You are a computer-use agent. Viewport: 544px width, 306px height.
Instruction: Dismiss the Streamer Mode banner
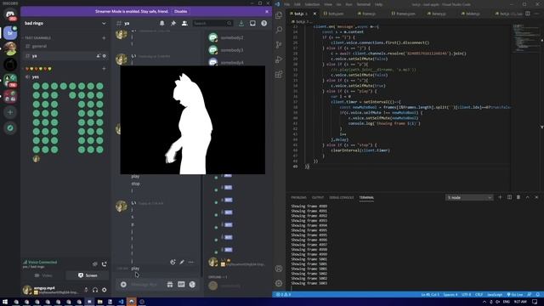(x=266, y=11)
